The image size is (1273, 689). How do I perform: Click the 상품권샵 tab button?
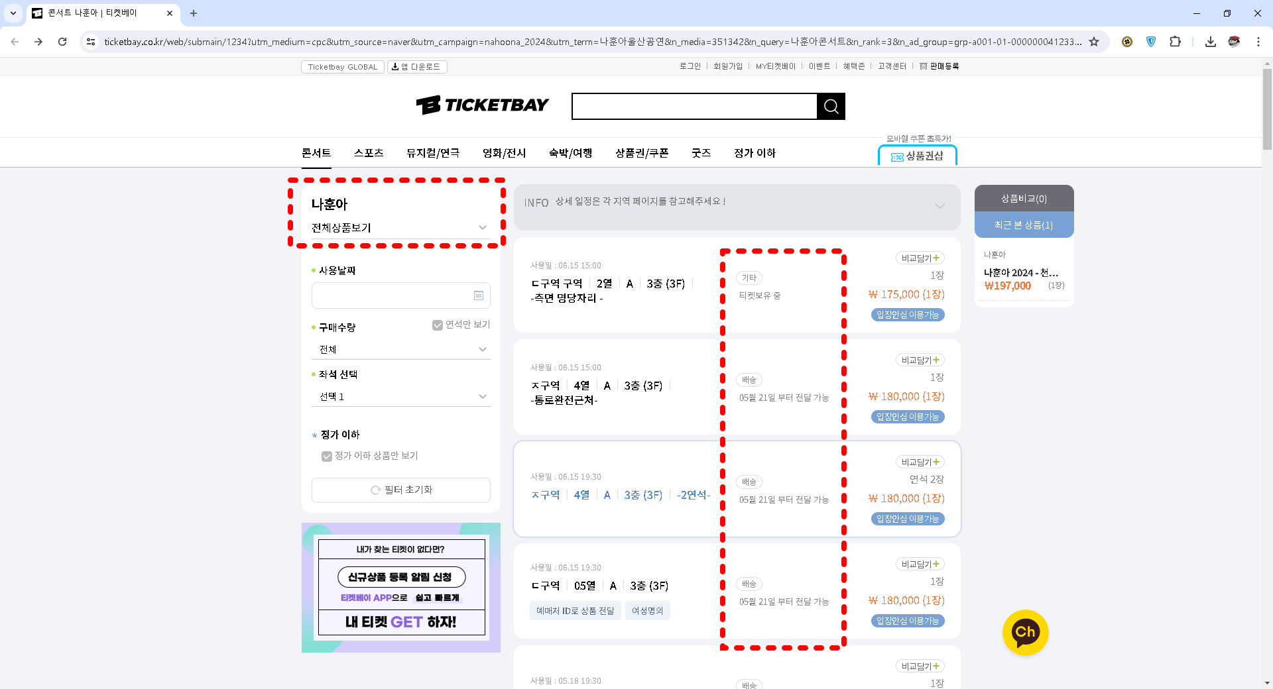[x=918, y=156]
